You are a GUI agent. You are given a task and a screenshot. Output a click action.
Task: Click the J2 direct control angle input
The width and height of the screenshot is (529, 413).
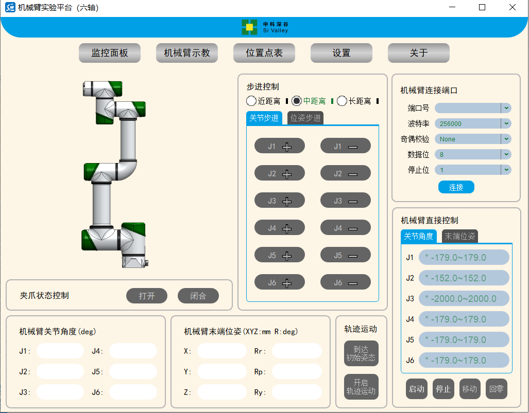coord(464,278)
